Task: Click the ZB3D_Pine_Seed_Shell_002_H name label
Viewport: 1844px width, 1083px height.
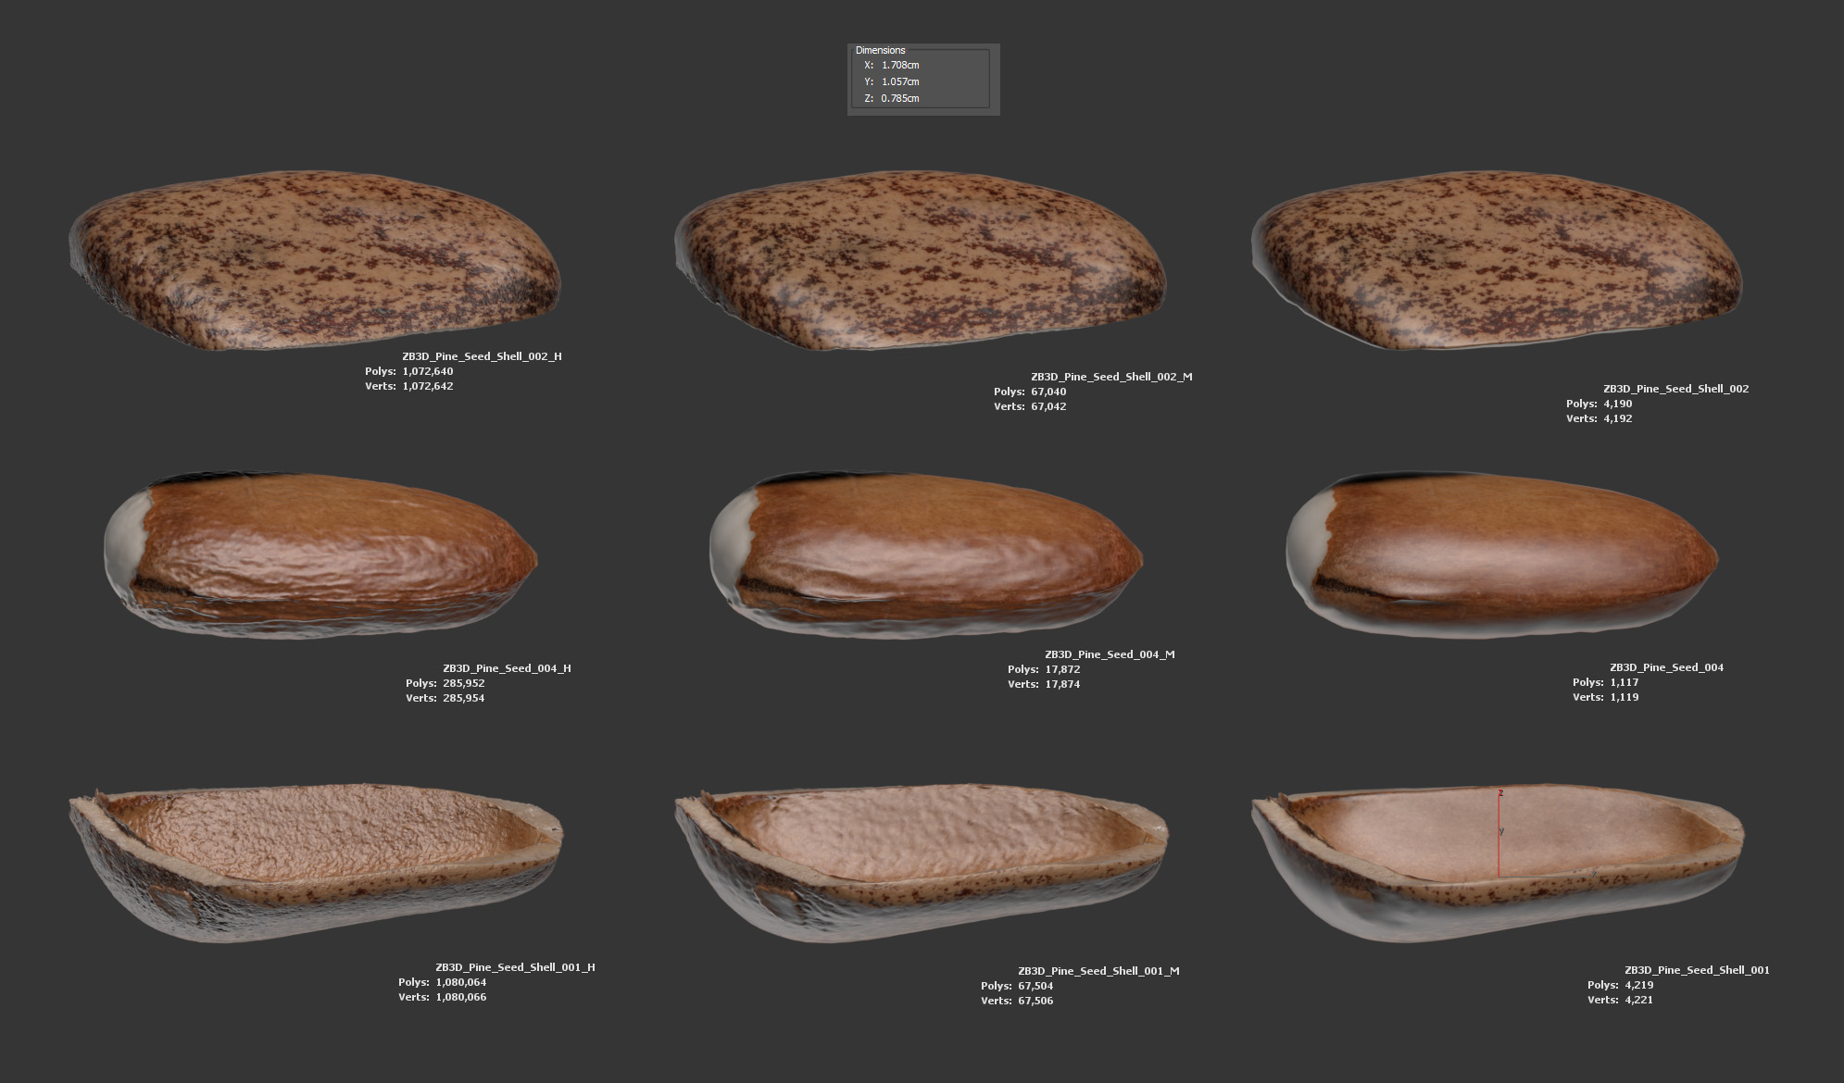Action: pos(482,356)
